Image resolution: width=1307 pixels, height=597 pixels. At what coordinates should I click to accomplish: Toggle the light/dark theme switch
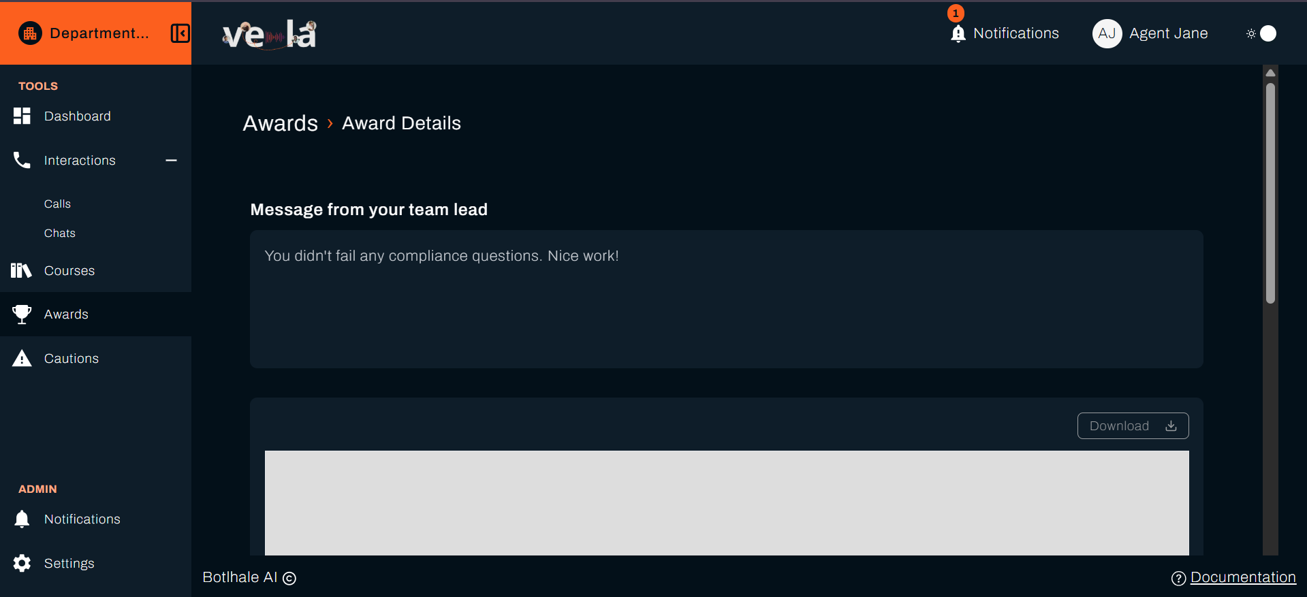point(1261,33)
